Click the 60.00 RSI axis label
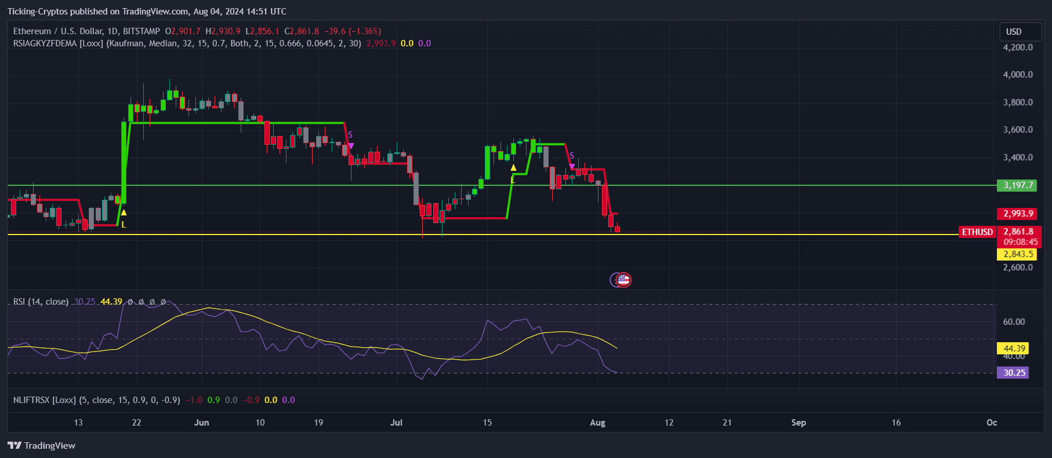Viewport: 1052px width, 458px height. coord(1014,322)
